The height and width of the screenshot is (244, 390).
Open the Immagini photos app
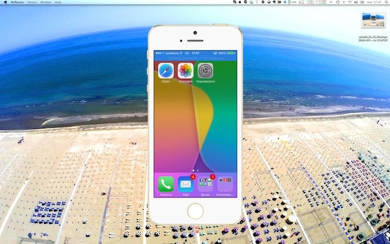(186, 71)
